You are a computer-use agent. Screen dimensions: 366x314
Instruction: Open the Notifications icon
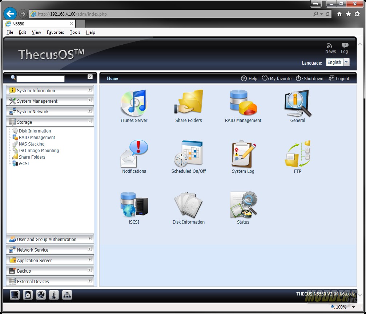134,154
